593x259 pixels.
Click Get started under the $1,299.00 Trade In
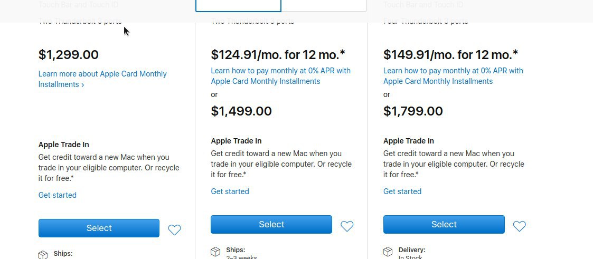[x=58, y=195]
